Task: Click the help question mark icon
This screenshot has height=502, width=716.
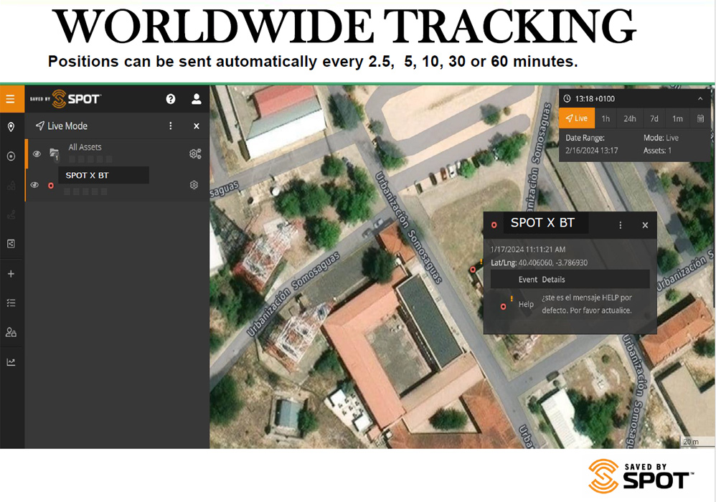Action: [171, 99]
